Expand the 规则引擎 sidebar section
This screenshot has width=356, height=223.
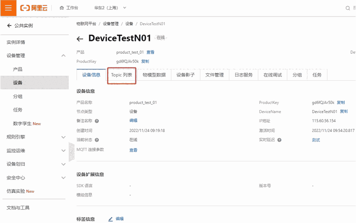tap(63, 137)
